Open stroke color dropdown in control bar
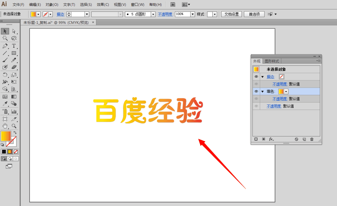337x206 pixels. click(51, 14)
